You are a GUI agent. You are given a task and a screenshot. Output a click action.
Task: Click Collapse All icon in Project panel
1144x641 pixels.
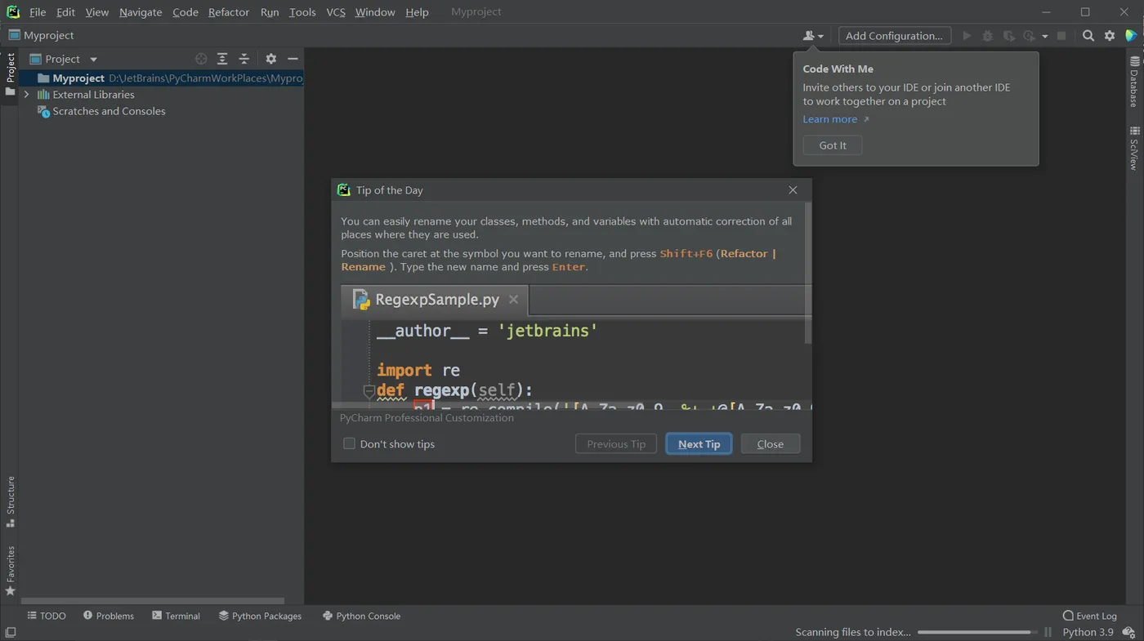click(244, 59)
